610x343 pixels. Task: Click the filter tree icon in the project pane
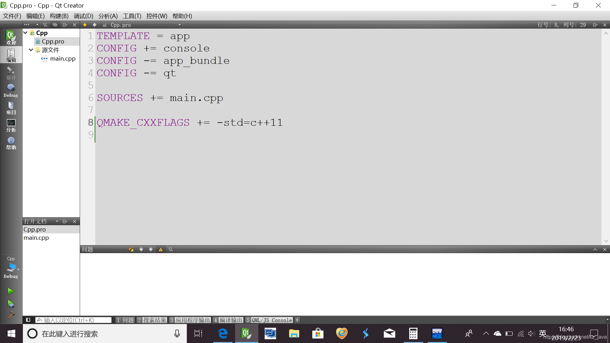45,25
